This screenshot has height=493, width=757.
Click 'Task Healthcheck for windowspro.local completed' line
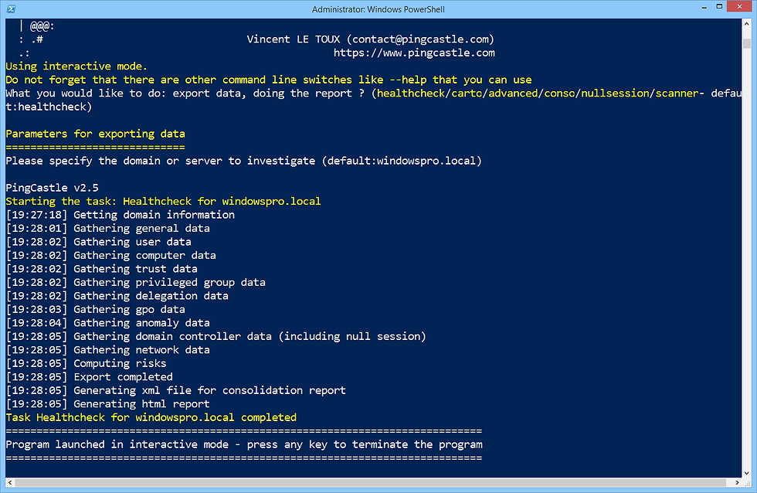click(151, 418)
